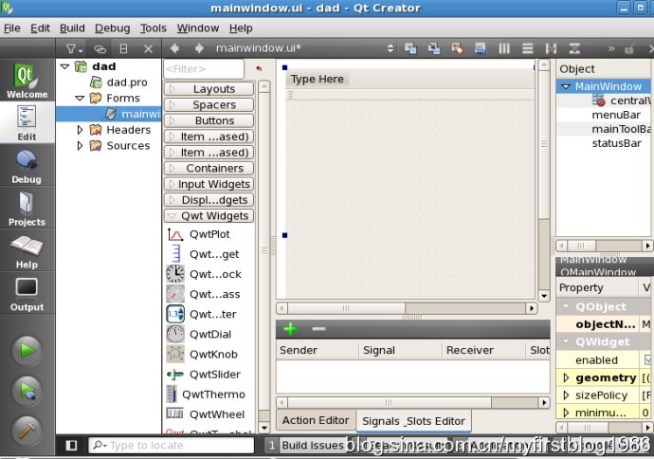Switch to Signals Slots Editor tab

coord(414,421)
